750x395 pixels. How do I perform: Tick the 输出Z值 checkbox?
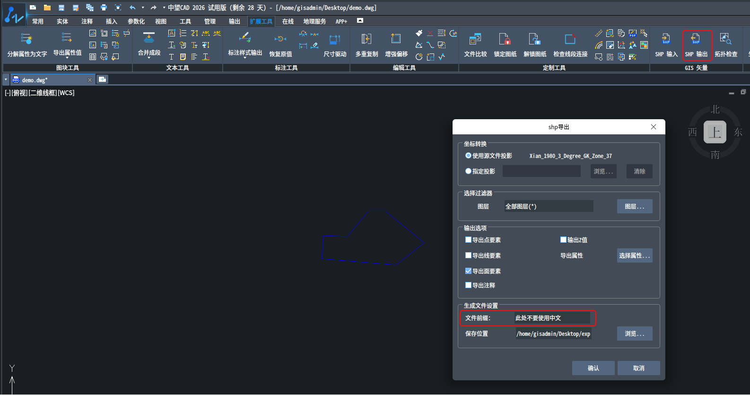[563, 240]
